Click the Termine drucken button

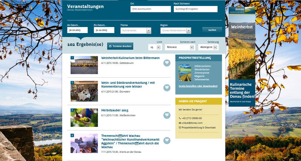point(120,46)
